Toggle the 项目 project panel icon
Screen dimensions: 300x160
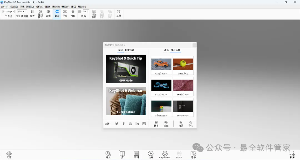coord(136,155)
